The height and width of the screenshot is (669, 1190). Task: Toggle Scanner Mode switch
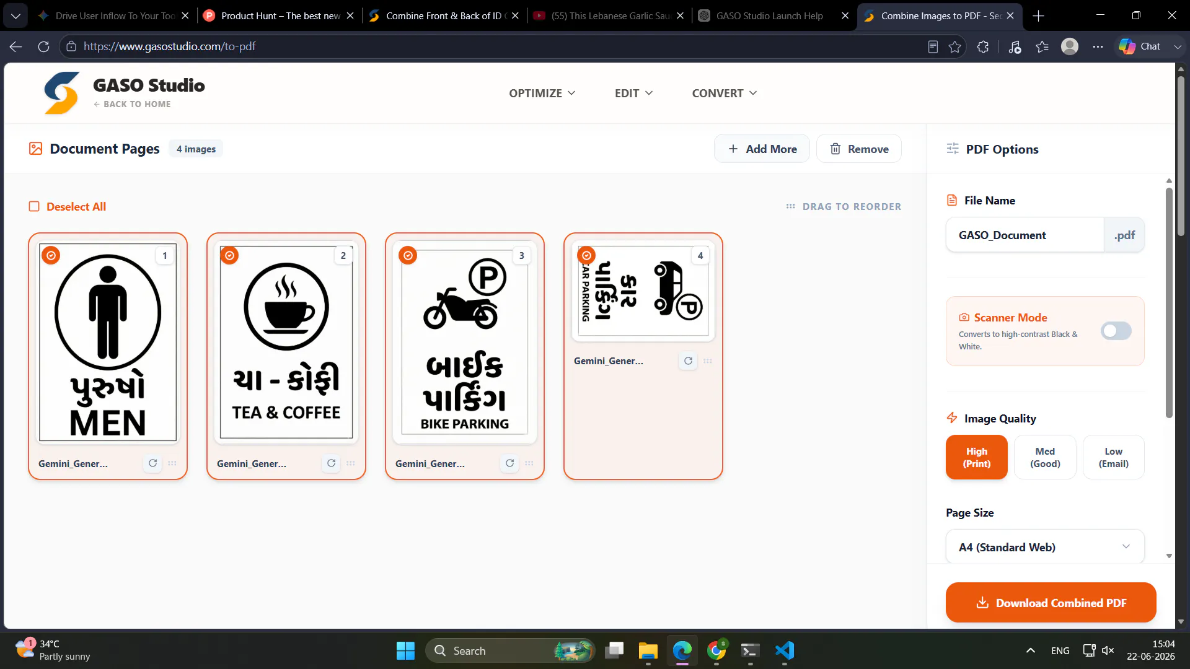(1116, 331)
